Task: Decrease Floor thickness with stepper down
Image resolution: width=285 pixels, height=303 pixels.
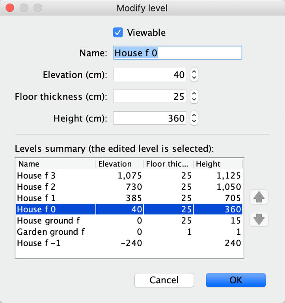Action: tap(194, 99)
